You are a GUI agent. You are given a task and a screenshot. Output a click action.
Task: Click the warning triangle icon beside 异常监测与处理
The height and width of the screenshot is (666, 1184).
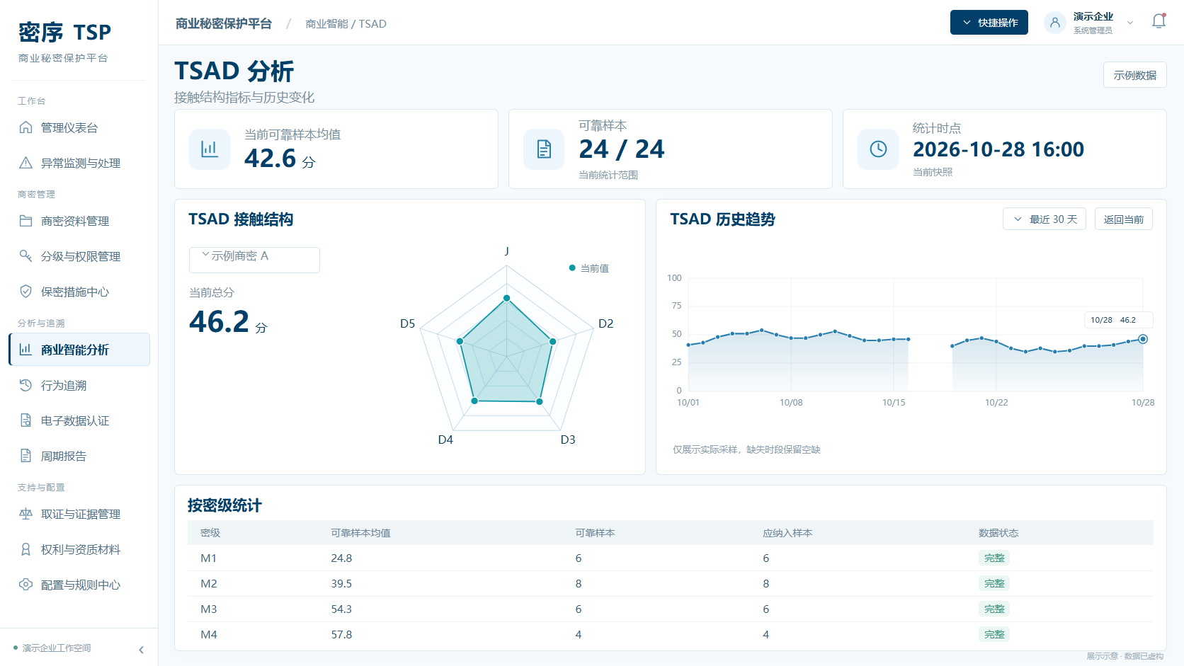26,163
